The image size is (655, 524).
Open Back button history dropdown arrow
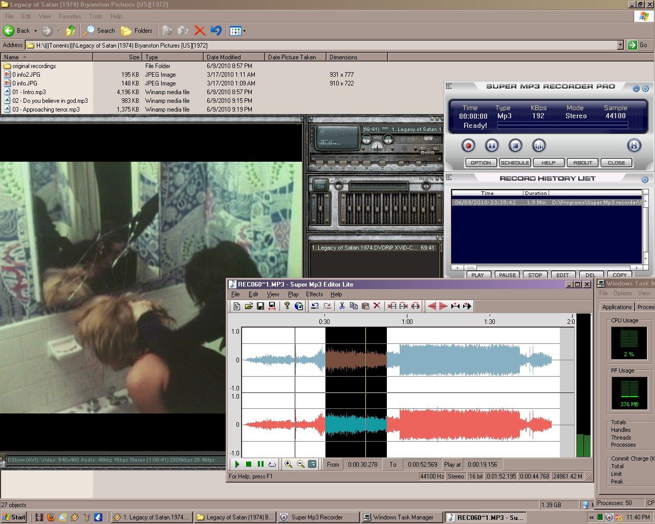[x=35, y=31]
